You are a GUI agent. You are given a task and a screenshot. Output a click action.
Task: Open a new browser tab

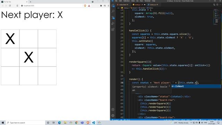[x=31, y=2]
